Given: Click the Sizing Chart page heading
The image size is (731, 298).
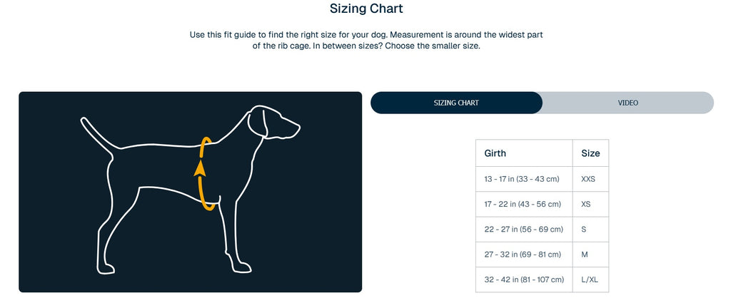Looking at the screenshot, I should pos(365,9).
